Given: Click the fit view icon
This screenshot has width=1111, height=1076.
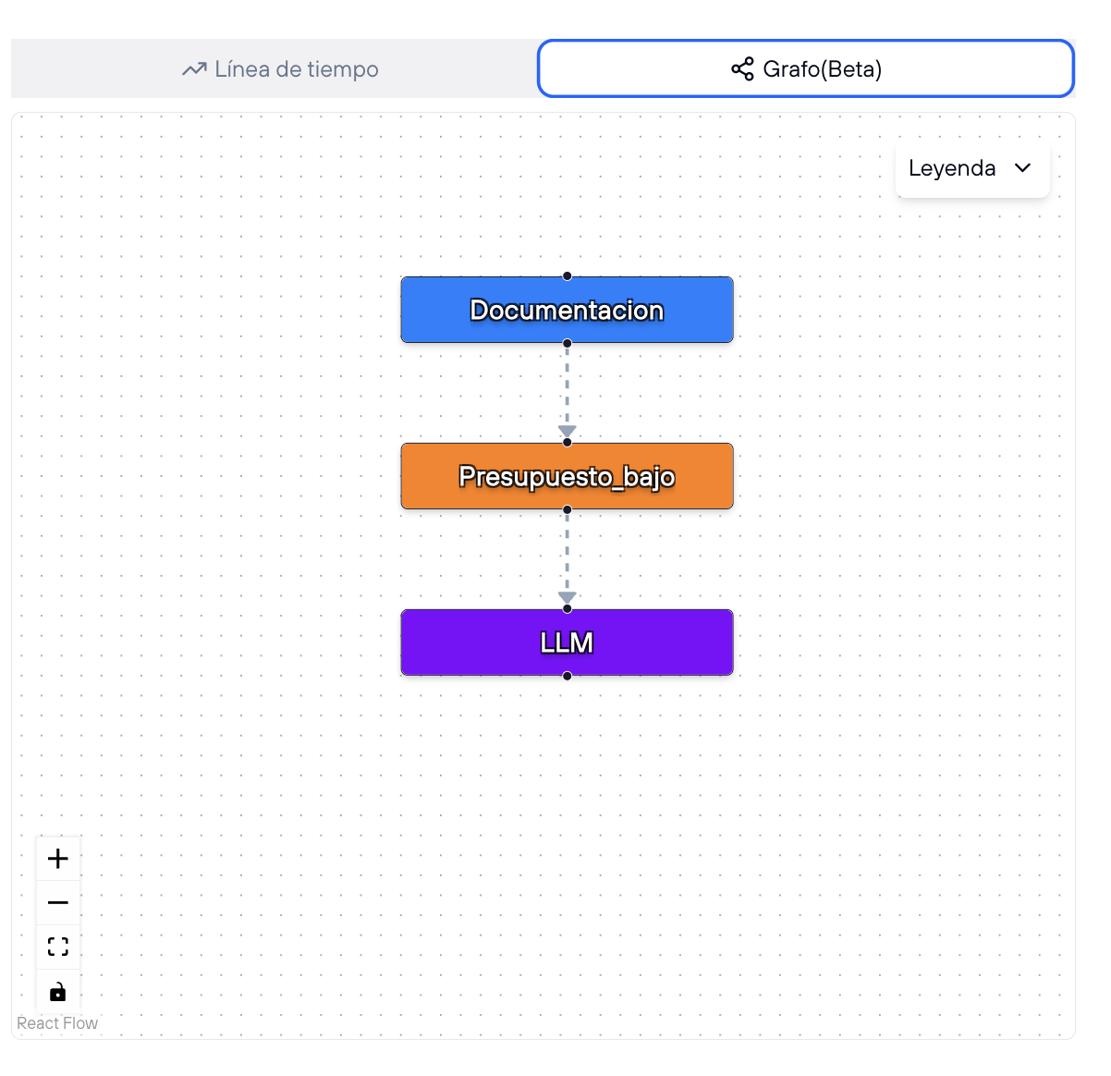Looking at the screenshot, I should click(58, 947).
